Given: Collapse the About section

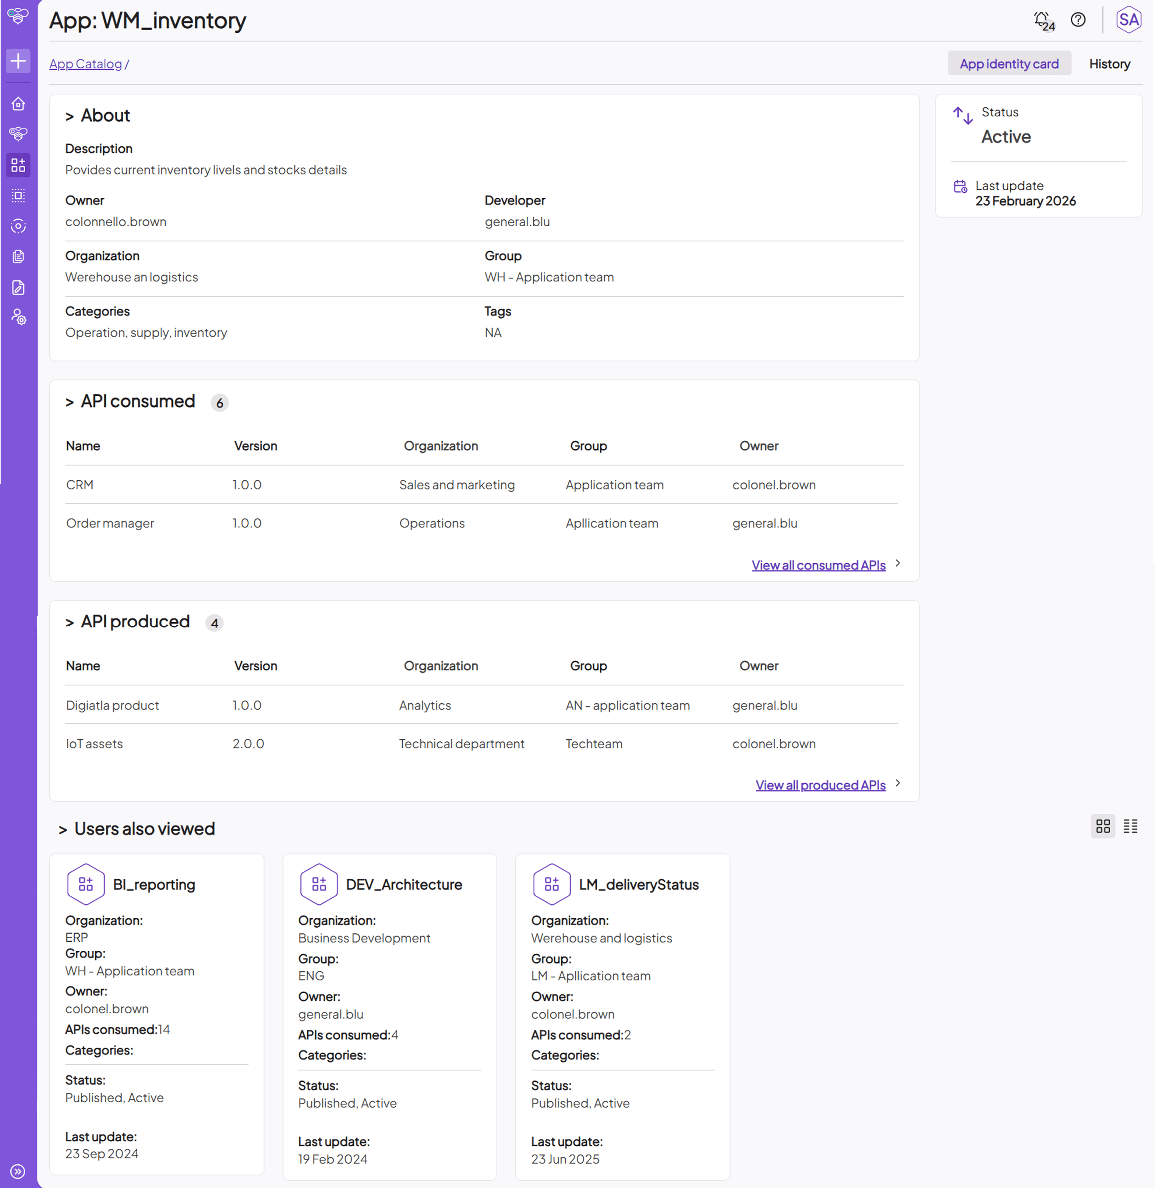Looking at the screenshot, I should 70,116.
